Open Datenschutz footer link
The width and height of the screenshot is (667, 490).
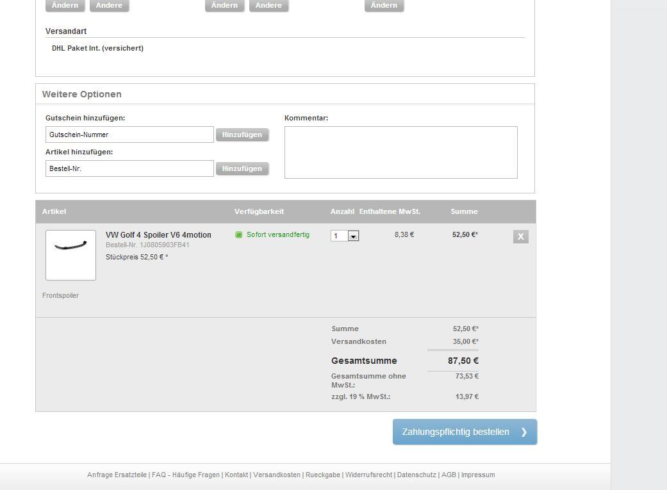(417, 475)
